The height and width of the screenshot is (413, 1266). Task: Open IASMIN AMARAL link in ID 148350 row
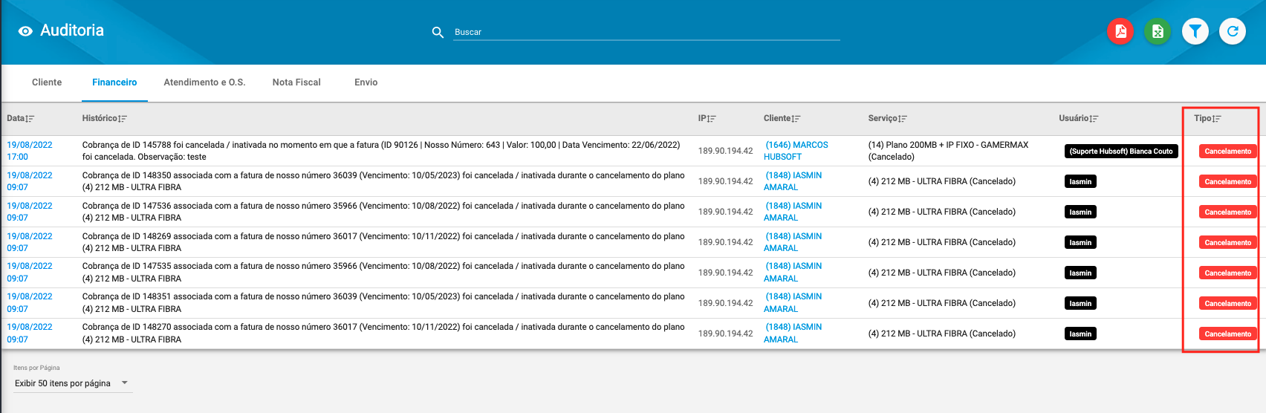793,181
